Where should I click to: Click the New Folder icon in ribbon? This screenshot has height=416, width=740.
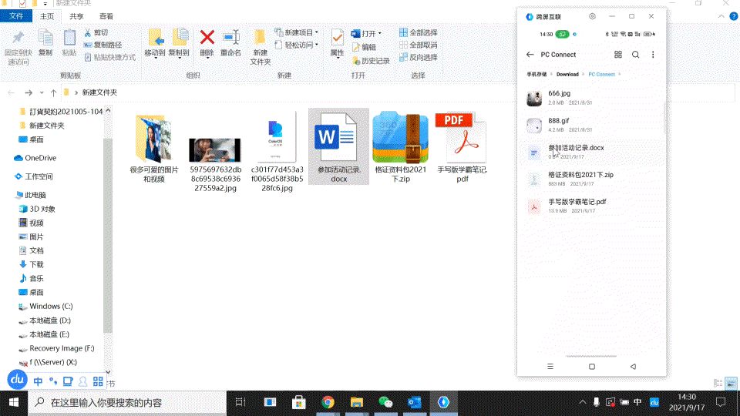(260, 46)
